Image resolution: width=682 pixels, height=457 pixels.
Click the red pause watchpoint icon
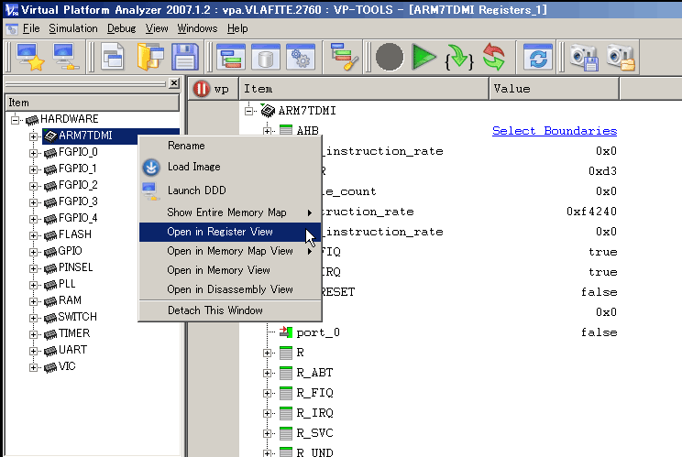(x=202, y=89)
